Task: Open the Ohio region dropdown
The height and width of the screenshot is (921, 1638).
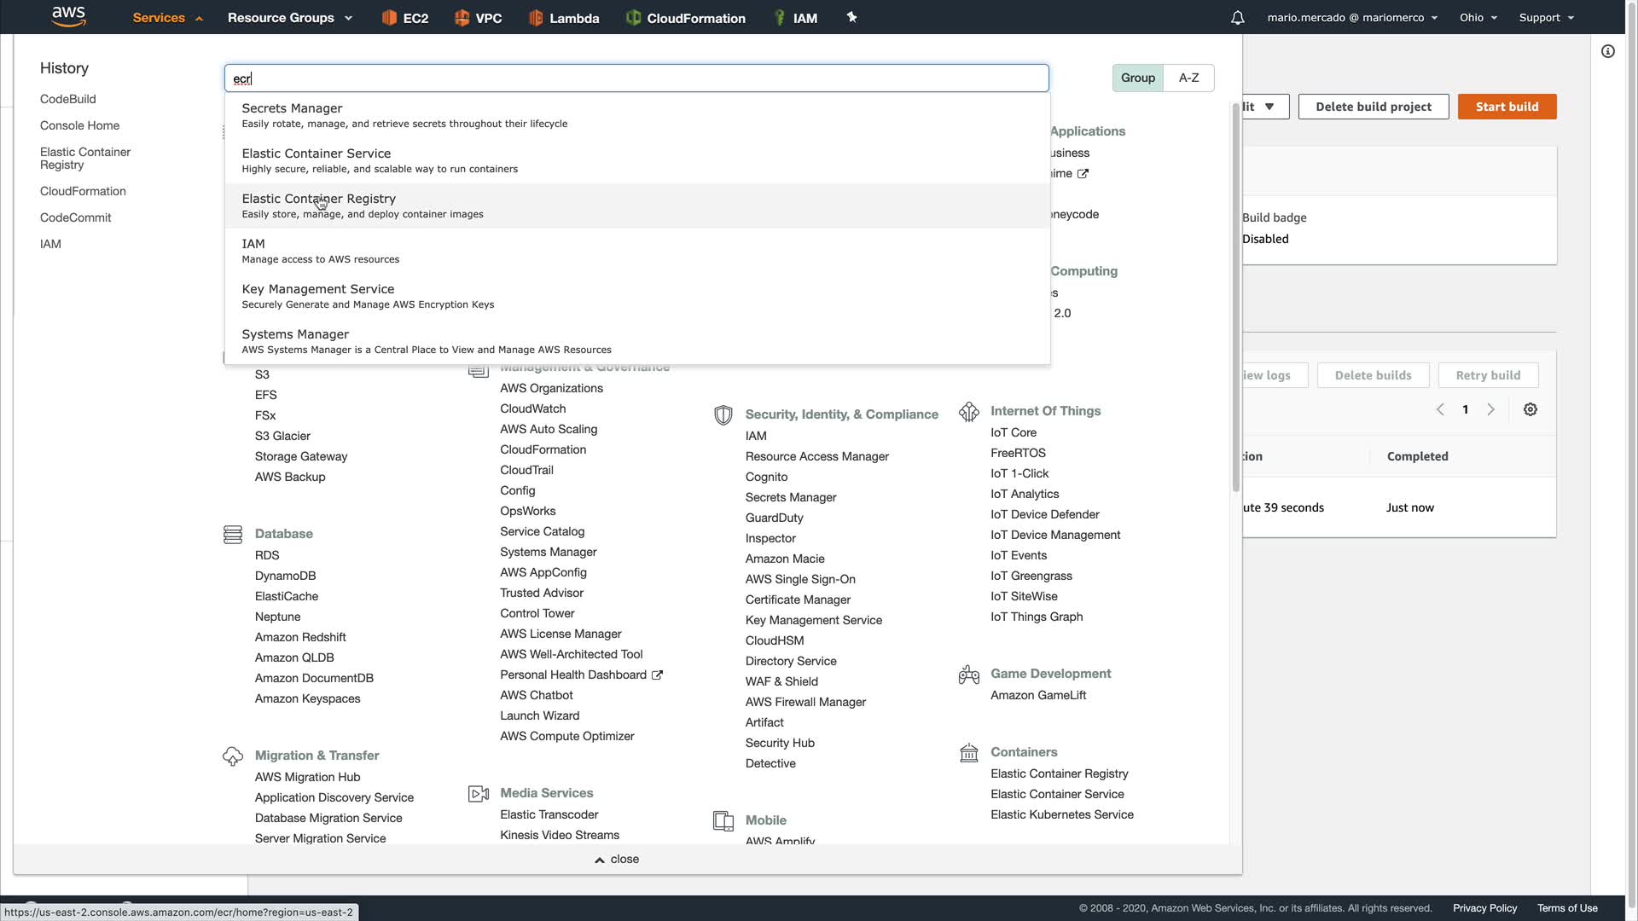Action: coord(1478,18)
